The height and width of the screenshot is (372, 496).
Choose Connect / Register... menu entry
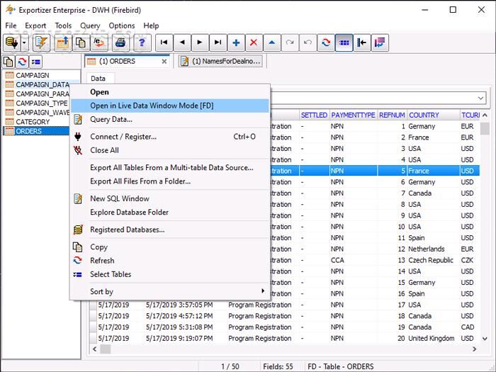170,137
